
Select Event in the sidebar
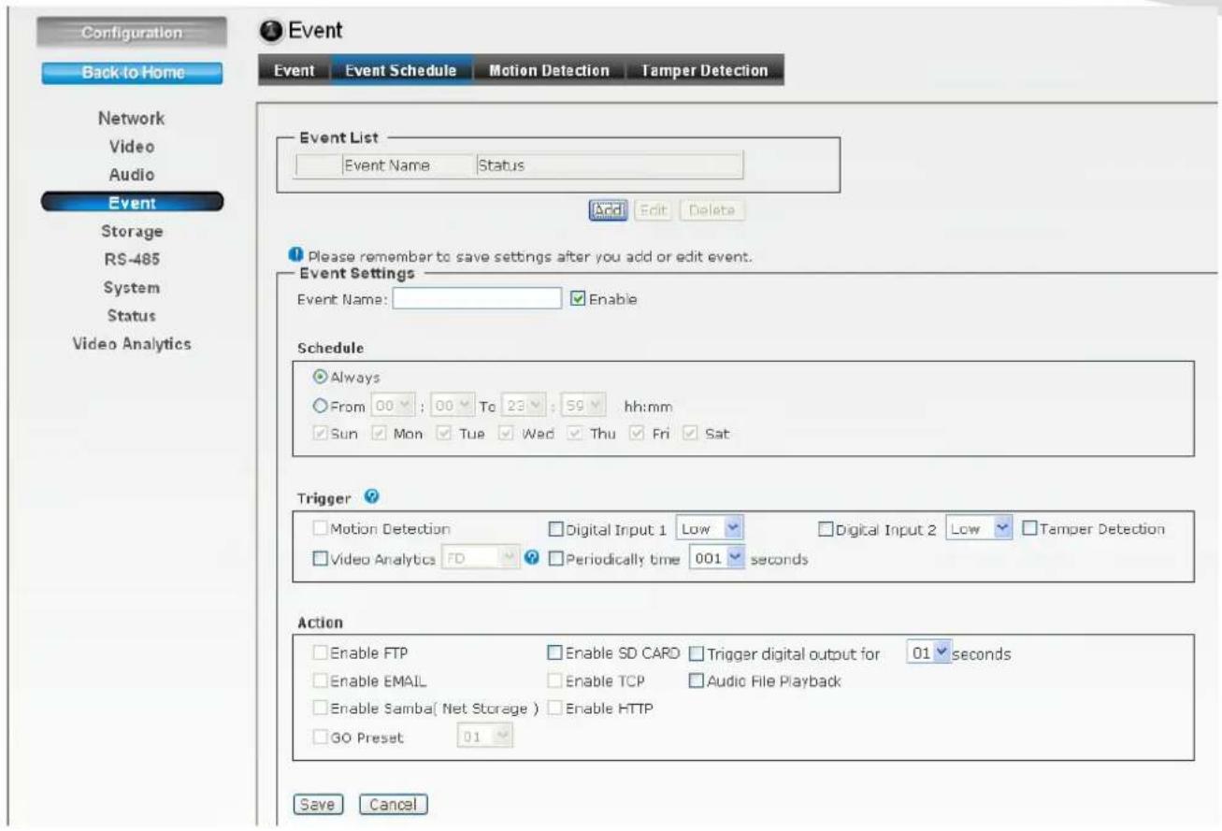tap(132, 203)
